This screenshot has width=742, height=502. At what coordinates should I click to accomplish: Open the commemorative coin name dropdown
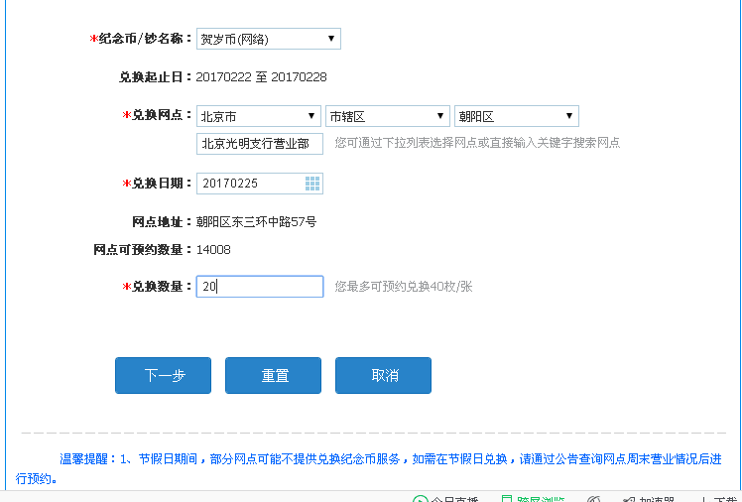[x=268, y=39]
